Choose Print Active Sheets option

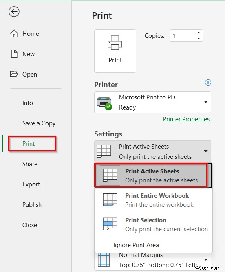[151, 175]
